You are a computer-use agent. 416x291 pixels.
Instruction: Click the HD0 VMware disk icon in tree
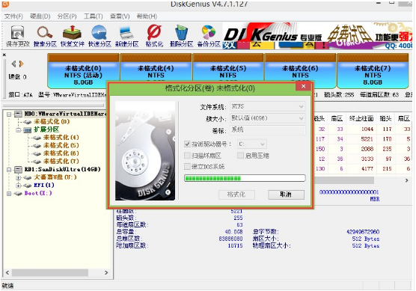18,114
